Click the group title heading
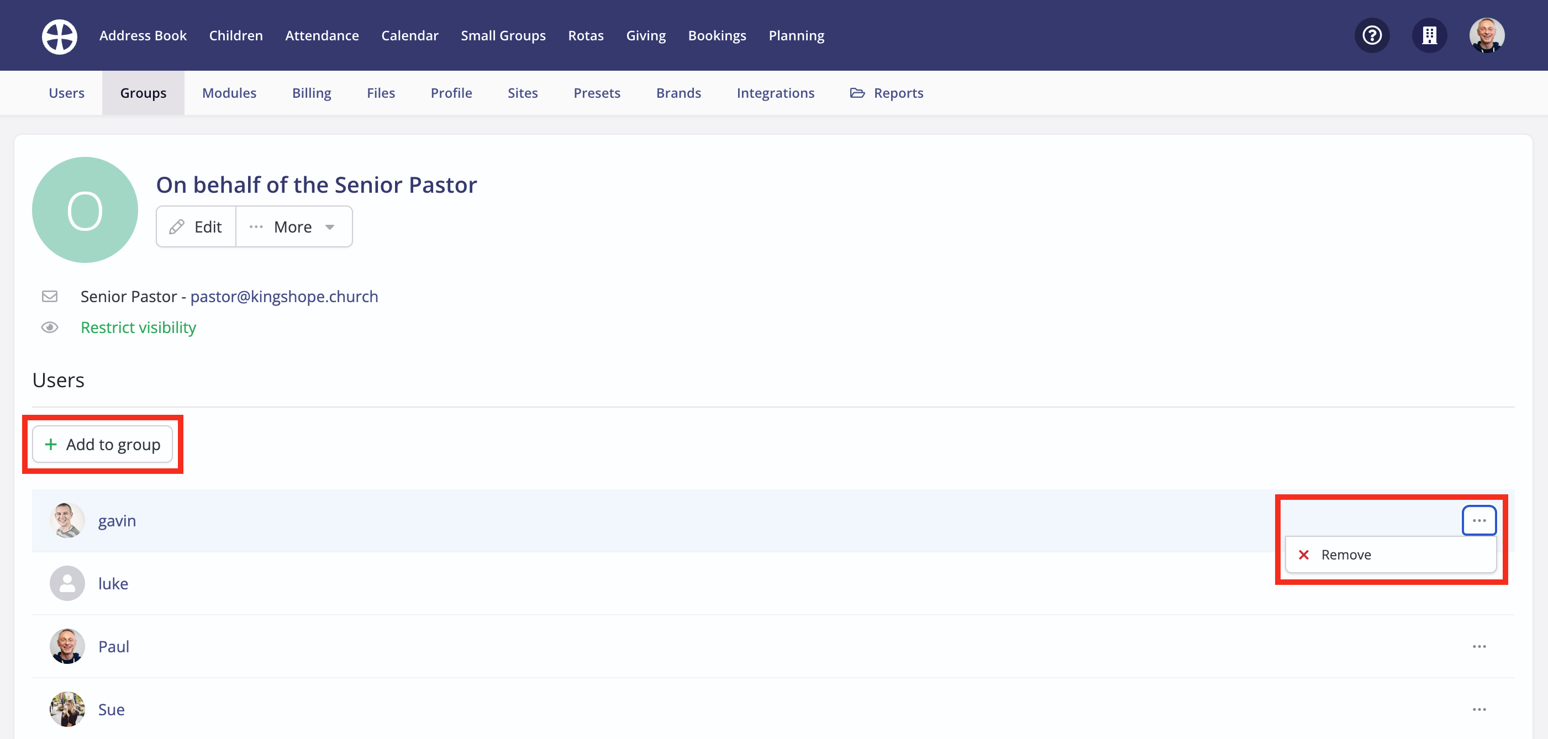The height and width of the screenshot is (739, 1548). pyautogui.click(x=317, y=184)
